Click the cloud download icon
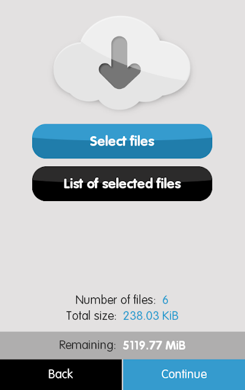 pos(122,63)
